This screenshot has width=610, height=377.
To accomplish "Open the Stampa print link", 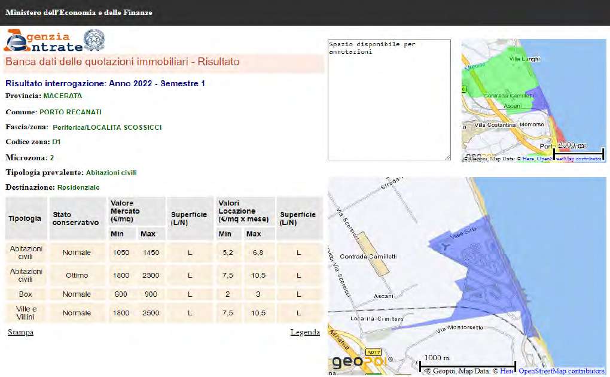I will point(20,332).
